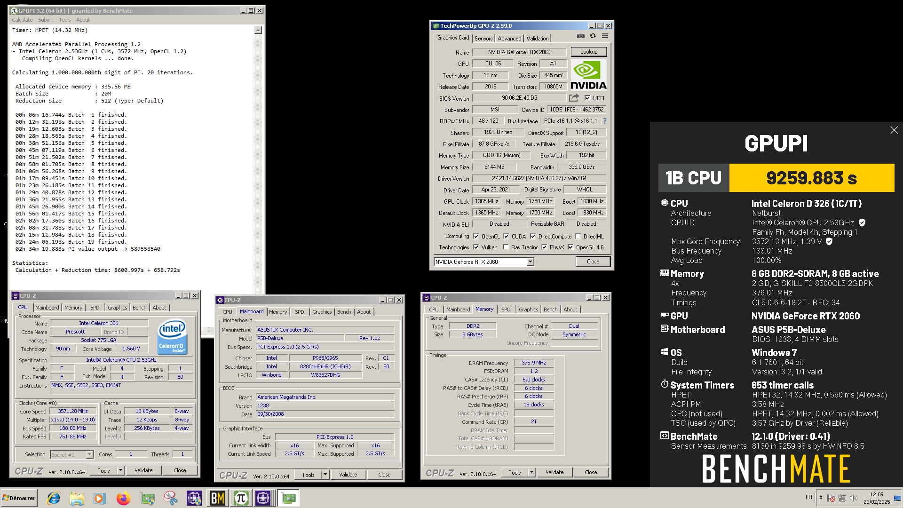Click the Lookup button in GPU-Z
The image size is (903, 508).
tap(589, 52)
